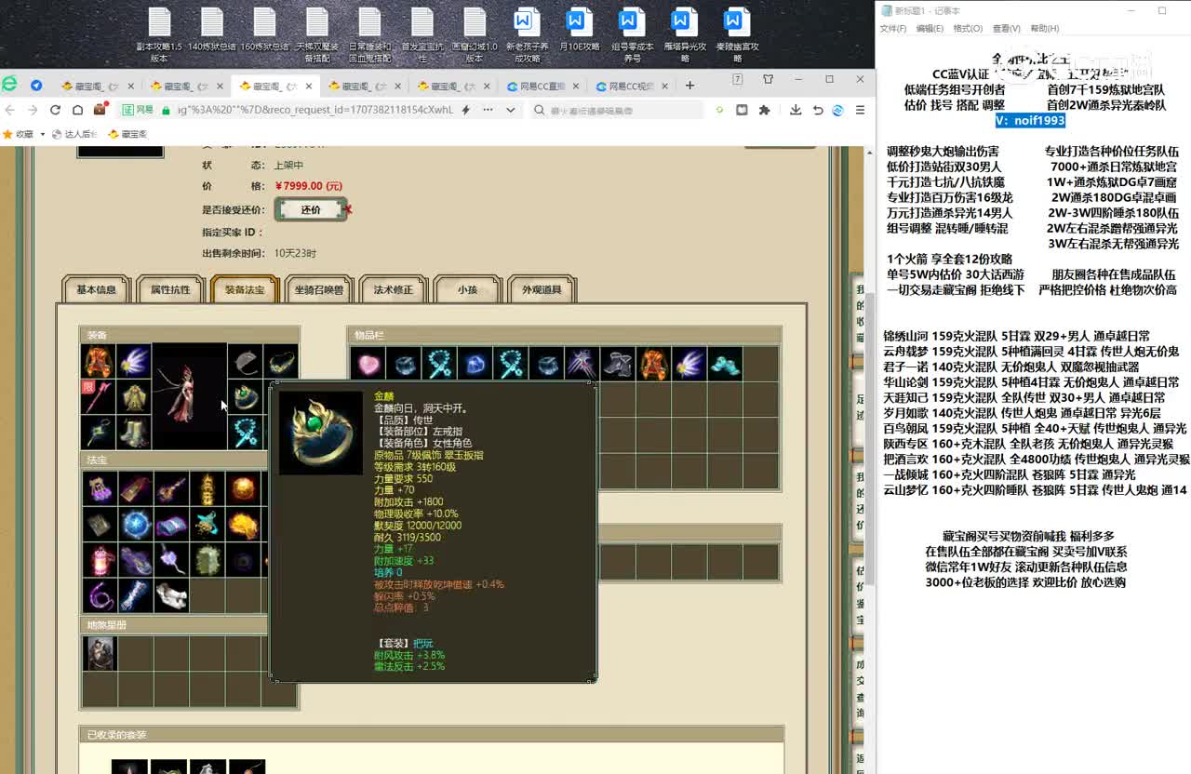Open the address bar three-dots menu
1191x774 pixels.
488,110
